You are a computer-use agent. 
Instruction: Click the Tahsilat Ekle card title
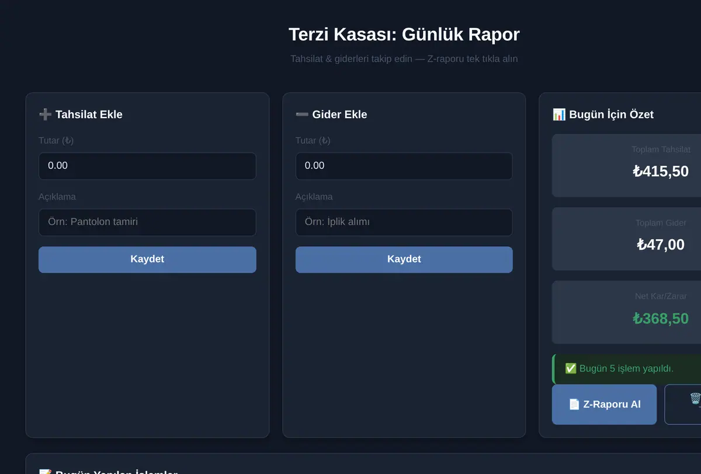pos(89,115)
